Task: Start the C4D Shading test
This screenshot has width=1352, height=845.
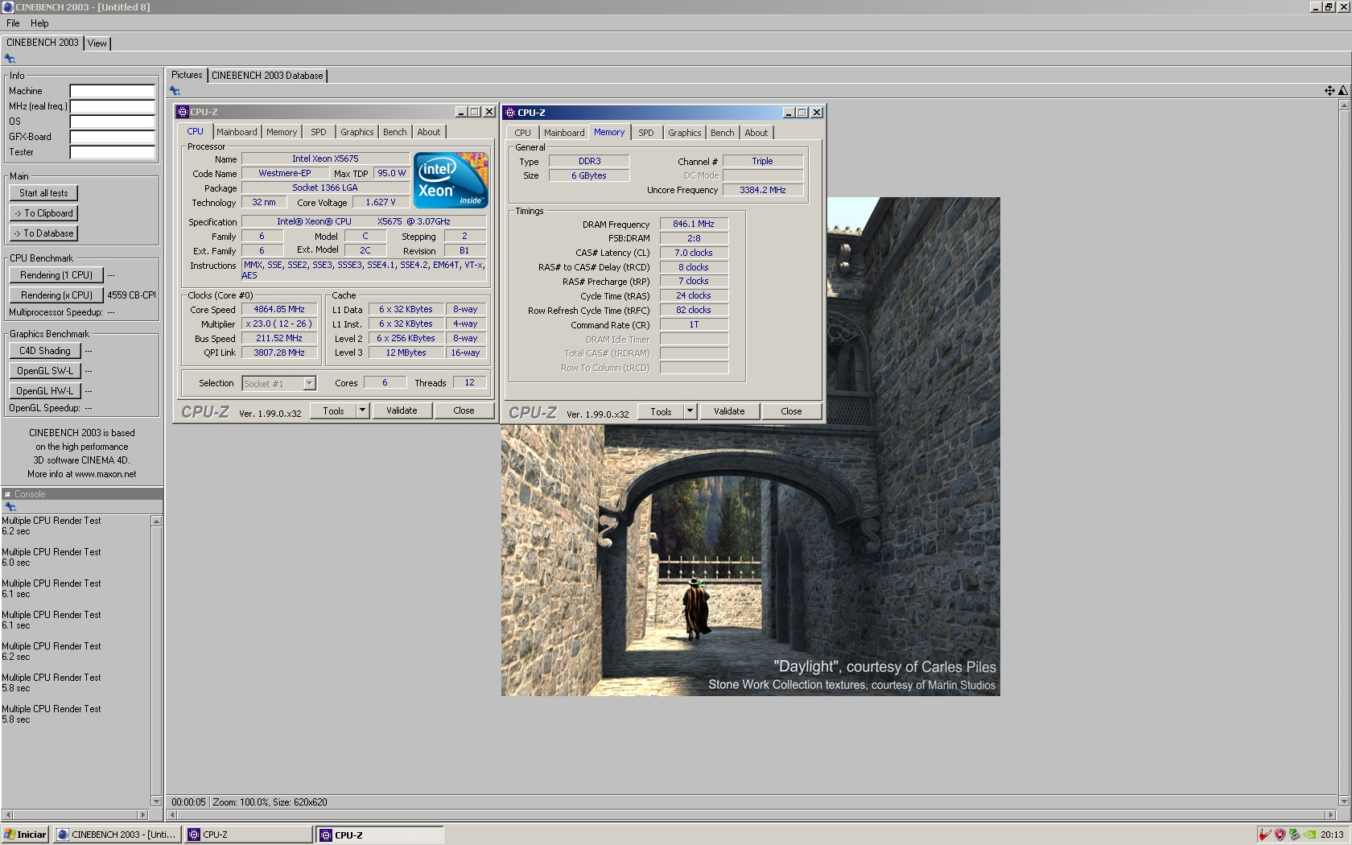Action: tap(45, 351)
